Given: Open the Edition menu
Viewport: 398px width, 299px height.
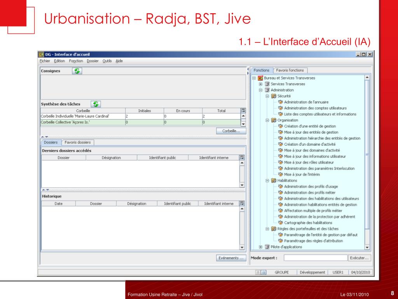Looking at the screenshot, I should pyautogui.click(x=59, y=61).
